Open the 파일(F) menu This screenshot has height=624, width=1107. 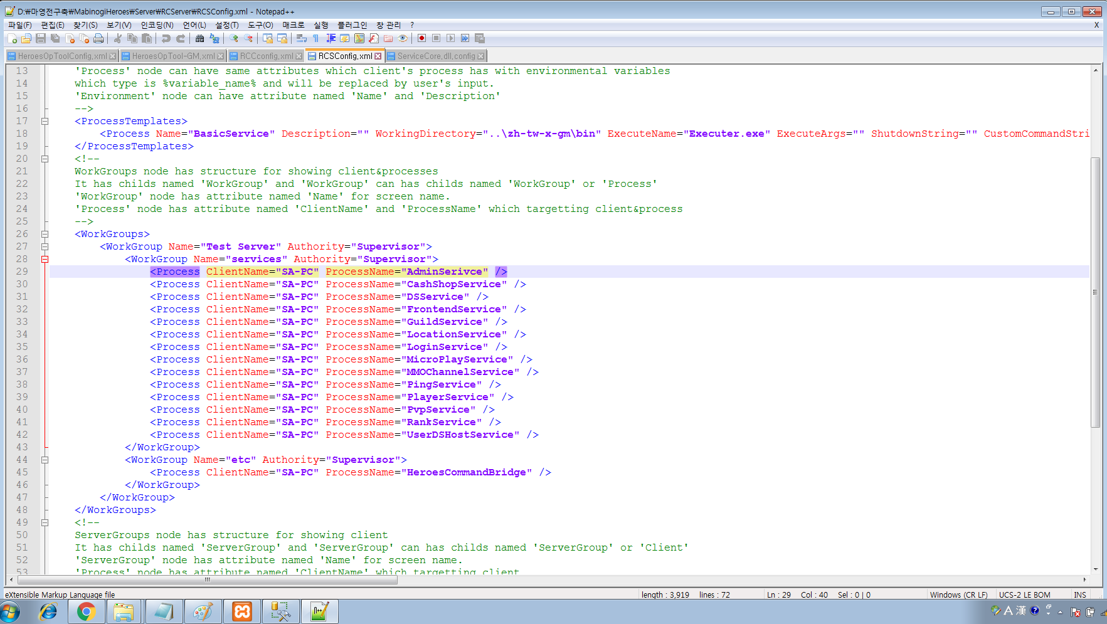pyautogui.click(x=19, y=25)
